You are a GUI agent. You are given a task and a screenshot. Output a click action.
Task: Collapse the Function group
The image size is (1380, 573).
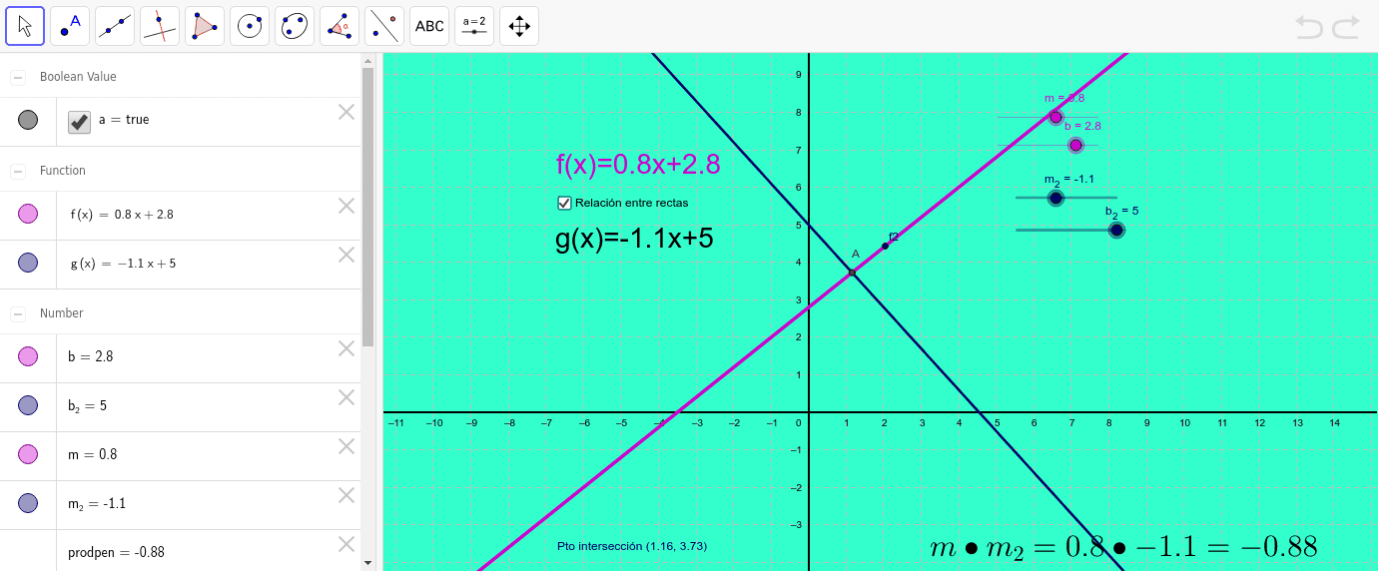[x=18, y=172]
